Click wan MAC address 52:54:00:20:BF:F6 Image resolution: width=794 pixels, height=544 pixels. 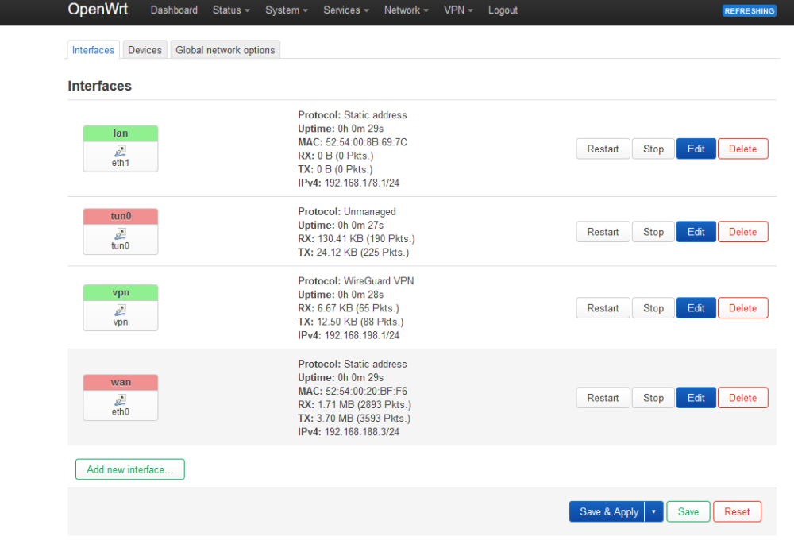coord(366,391)
